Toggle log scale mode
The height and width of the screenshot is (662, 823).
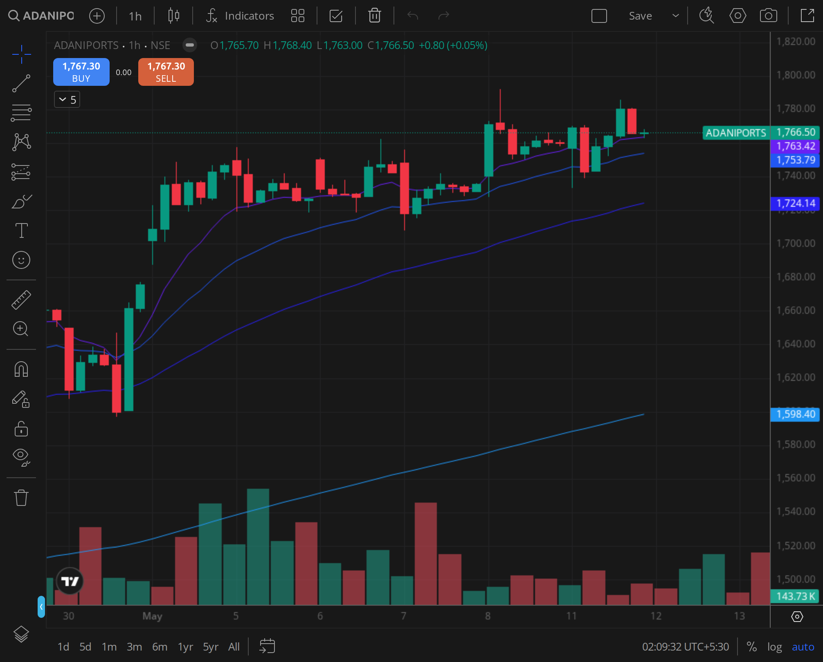775,647
